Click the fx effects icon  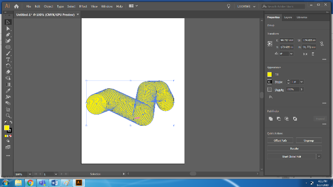pyautogui.click(x=270, y=97)
